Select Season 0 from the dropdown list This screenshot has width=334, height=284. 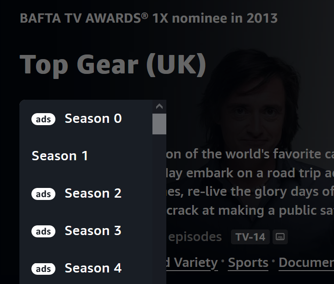[93, 119]
